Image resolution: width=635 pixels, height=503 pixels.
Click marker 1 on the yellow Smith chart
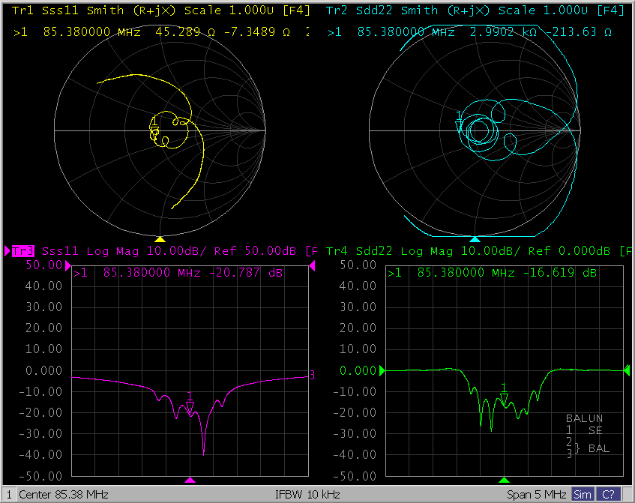(154, 128)
